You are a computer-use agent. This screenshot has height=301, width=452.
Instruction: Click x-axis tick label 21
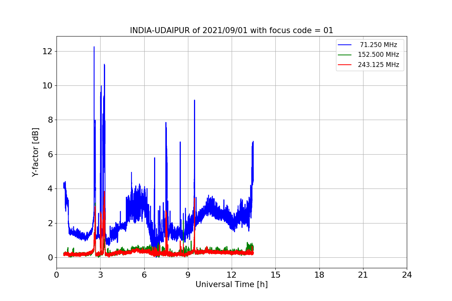(x=363, y=275)
